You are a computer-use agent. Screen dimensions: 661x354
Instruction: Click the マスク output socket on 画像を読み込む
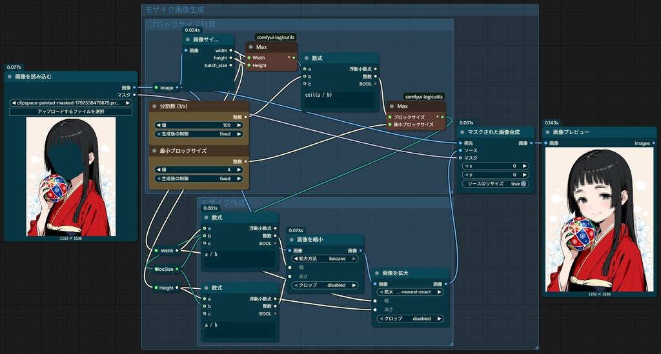(134, 95)
